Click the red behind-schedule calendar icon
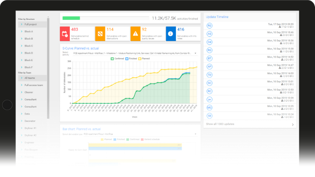The width and height of the screenshot is (315, 177). (x=65, y=34)
